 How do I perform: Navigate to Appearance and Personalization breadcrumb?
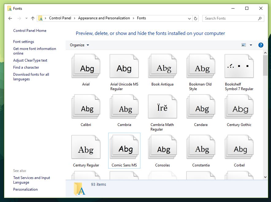[x=104, y=18]
